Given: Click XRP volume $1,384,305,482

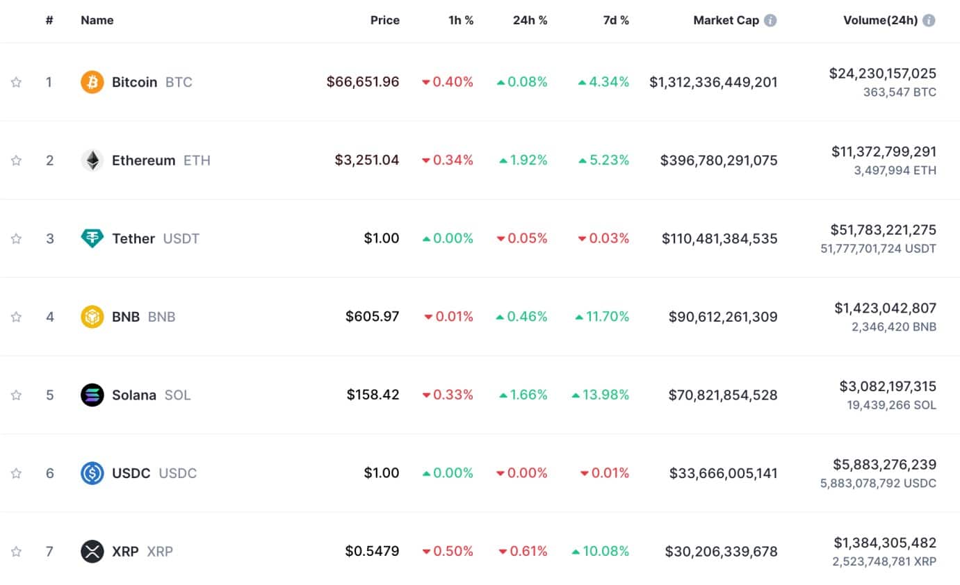Looking at the screenshot, I should point(886,543).
